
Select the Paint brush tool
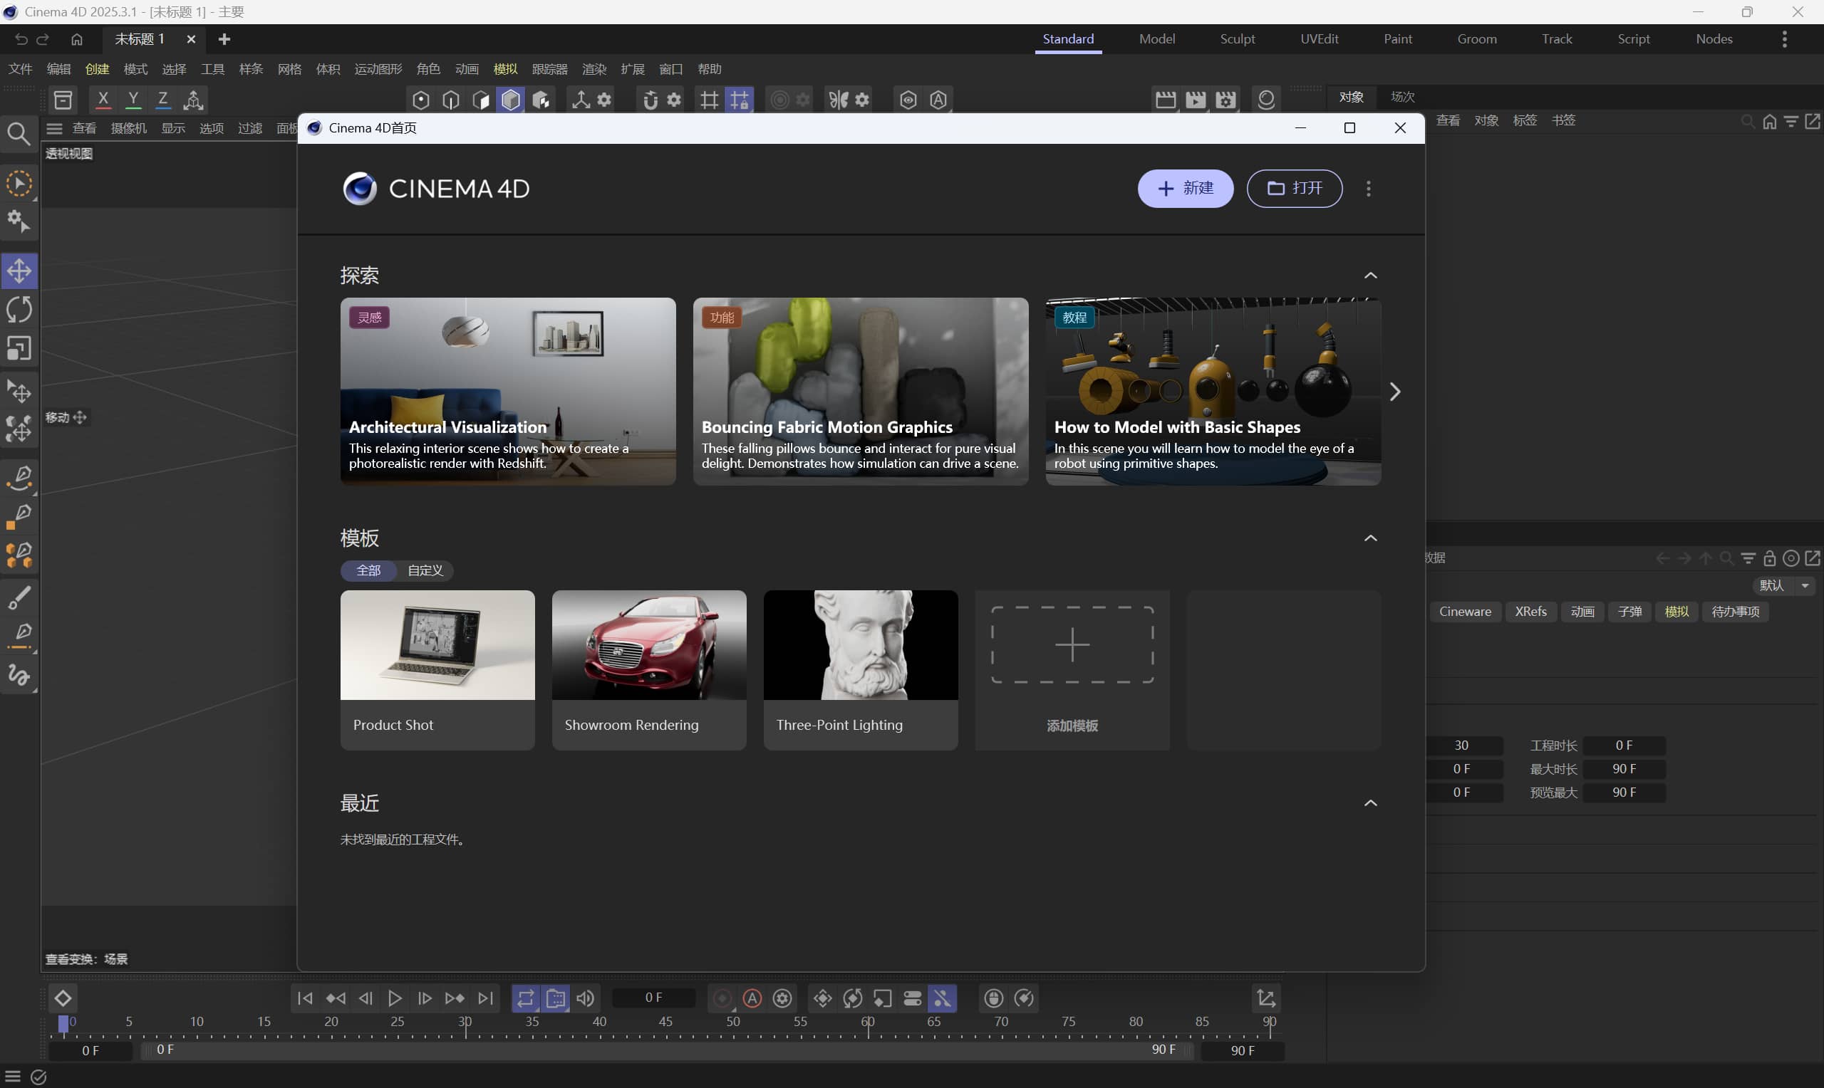point(19,597)
